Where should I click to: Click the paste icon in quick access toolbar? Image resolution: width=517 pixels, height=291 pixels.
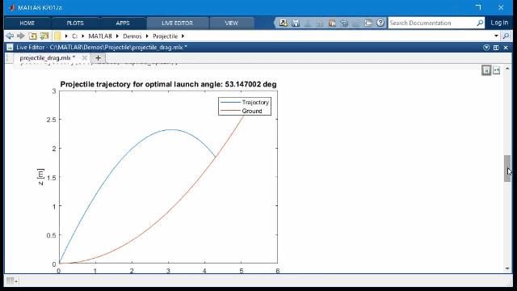[332, 23]
